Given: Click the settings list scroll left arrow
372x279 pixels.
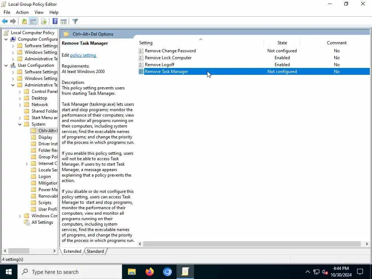Looking at the screenshot, I should point(140,244).
